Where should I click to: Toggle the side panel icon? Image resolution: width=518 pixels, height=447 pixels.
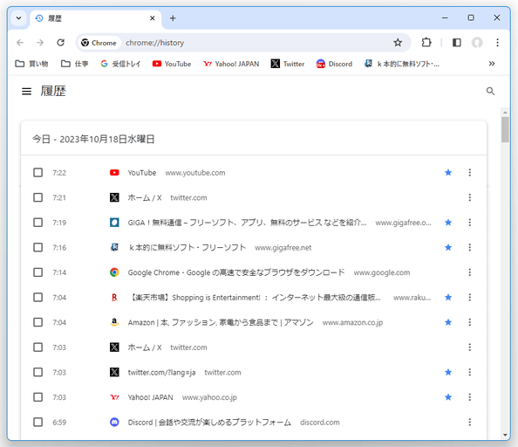(457, 43)
